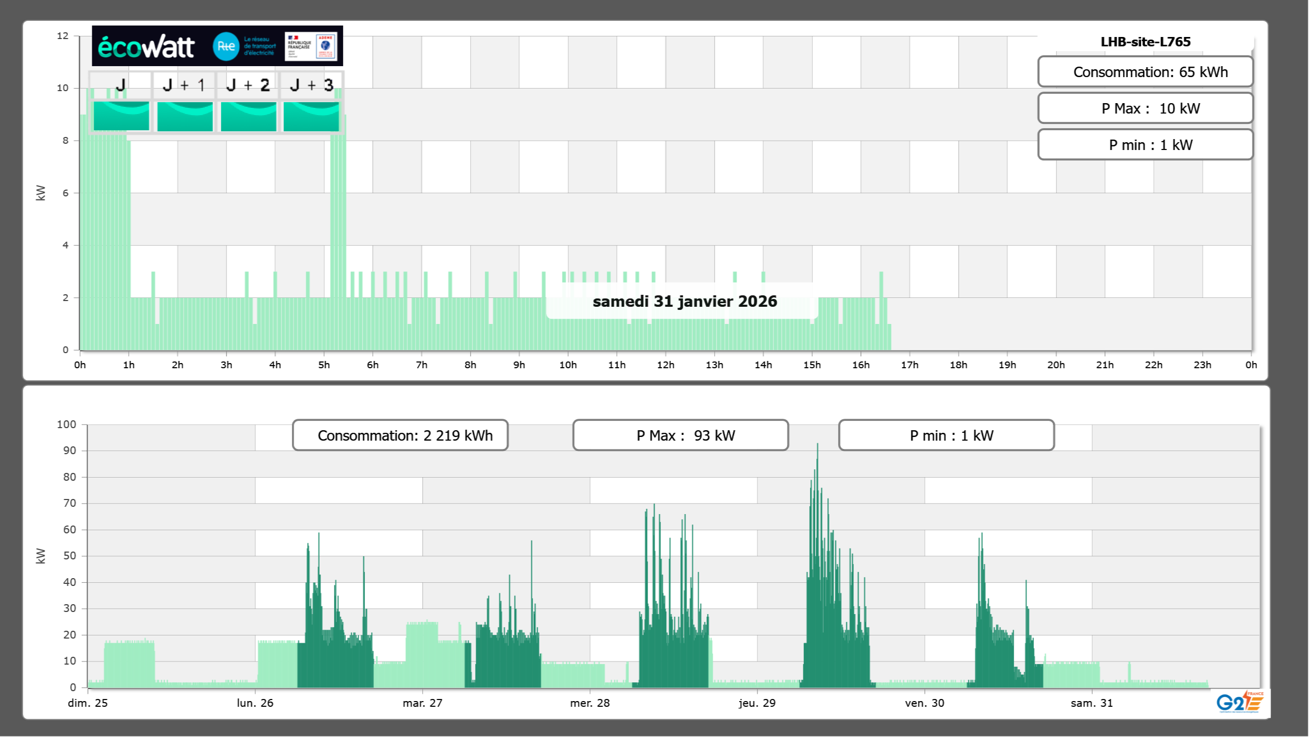Click the green J + 2 signal icon
1309x737 pixels.
[248, 116]
